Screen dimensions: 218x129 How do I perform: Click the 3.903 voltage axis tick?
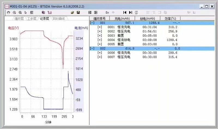[13, 39]
